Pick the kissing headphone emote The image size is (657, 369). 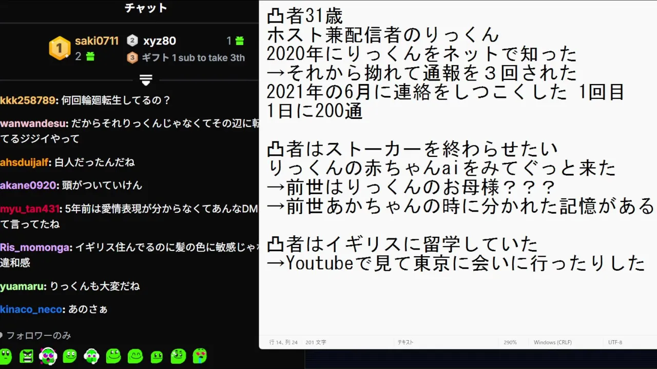click(x=91, y=355)
